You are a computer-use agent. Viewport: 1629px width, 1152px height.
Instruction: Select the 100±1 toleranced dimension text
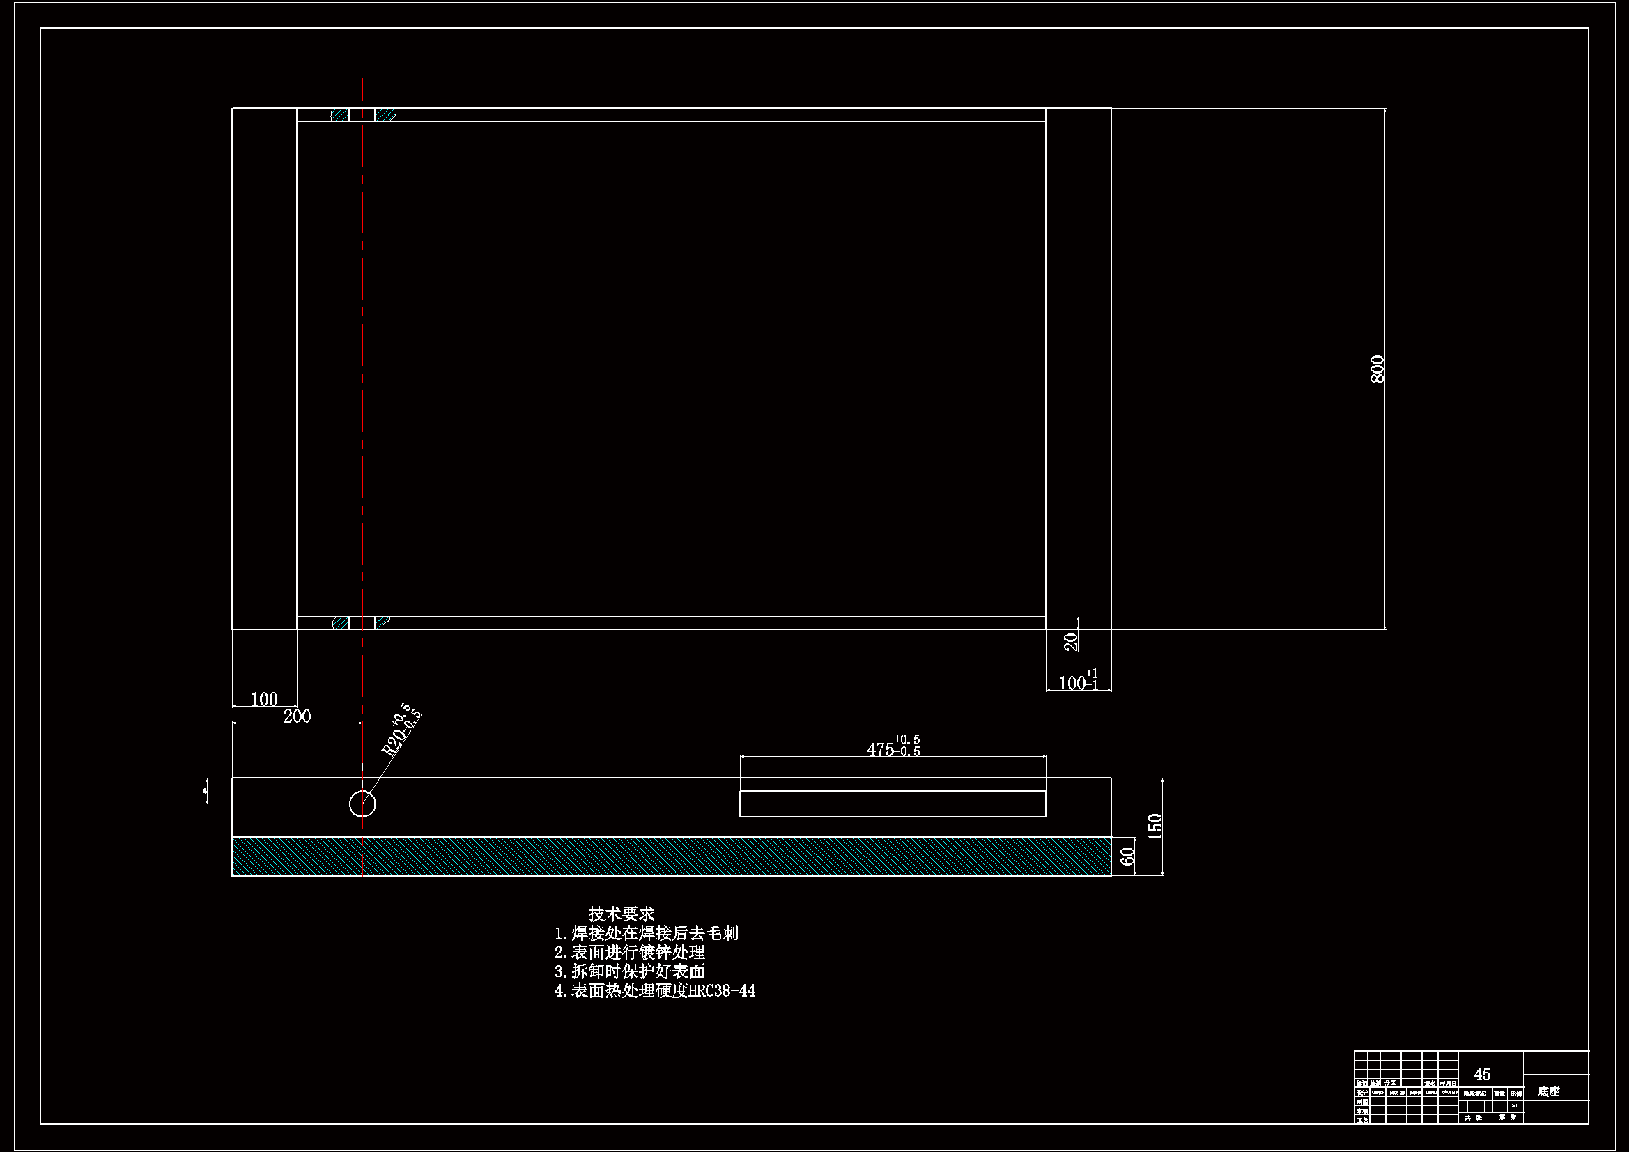pos(1078,682)
